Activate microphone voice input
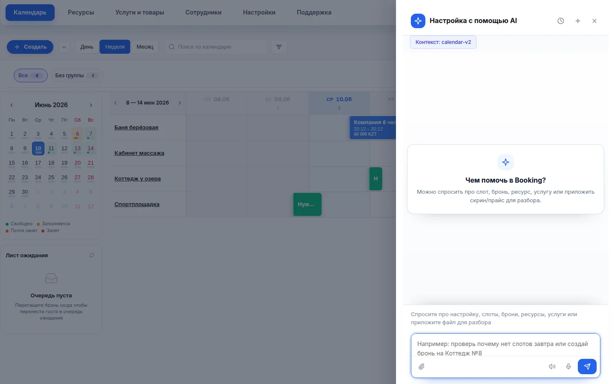Screen dimensions: 615x384 (568, 367)
